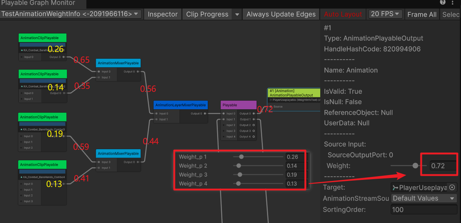Click Output 0 port of AnimationLayerMixerPlayable

[205, 114]
